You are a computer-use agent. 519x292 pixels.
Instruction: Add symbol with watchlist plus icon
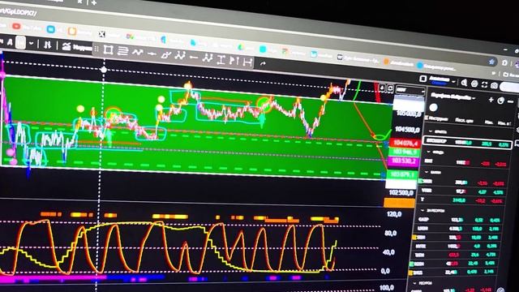[x=491, y=100]
